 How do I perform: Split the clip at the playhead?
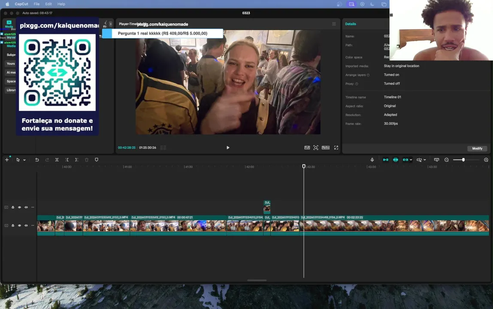pos(57,160)
